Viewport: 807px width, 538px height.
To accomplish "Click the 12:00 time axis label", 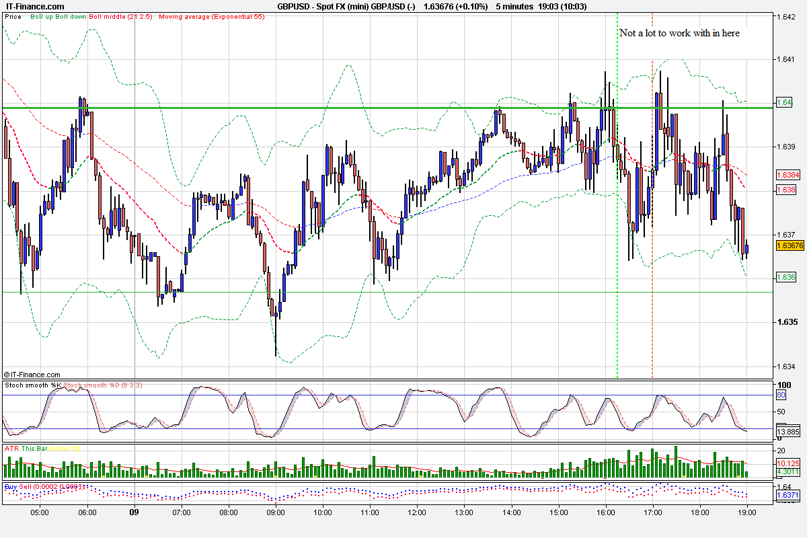I will click(x=417, y=512).
